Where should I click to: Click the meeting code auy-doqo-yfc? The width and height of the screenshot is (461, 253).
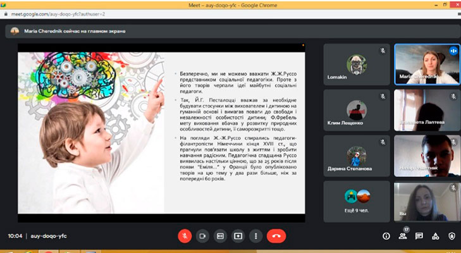(49, 236)
